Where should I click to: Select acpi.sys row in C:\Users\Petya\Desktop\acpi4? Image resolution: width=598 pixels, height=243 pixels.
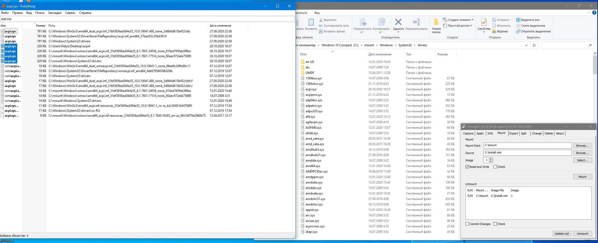click(124, 46)
